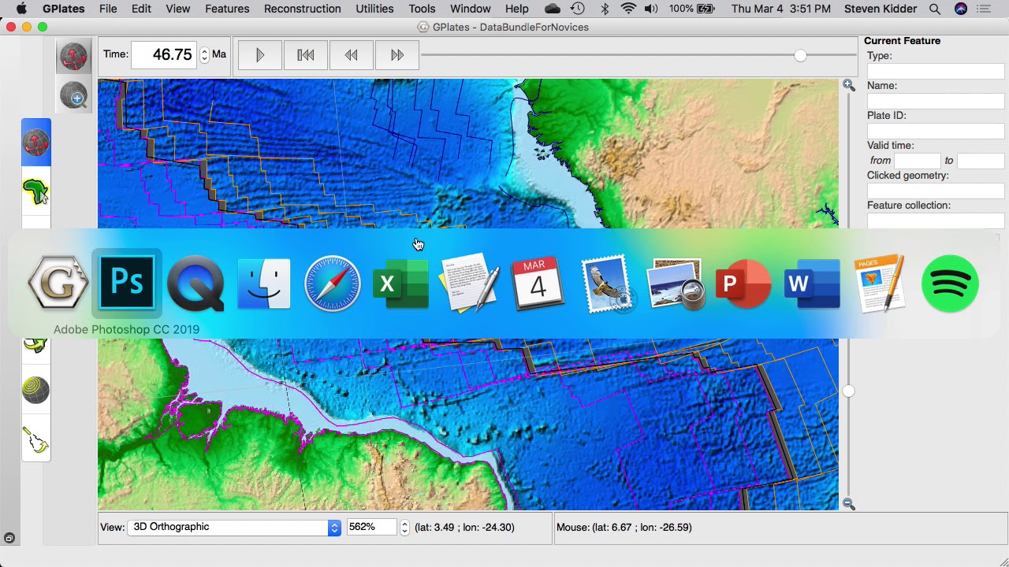Image resolution: width=1009 pixels, height=567 pixels.
Task: Select the drag globe tool above the zoom tool
Action: pyautogui.click(x=73, y=57)
